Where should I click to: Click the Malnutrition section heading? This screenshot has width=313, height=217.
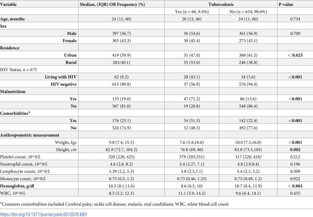click(x=13, y=92)
